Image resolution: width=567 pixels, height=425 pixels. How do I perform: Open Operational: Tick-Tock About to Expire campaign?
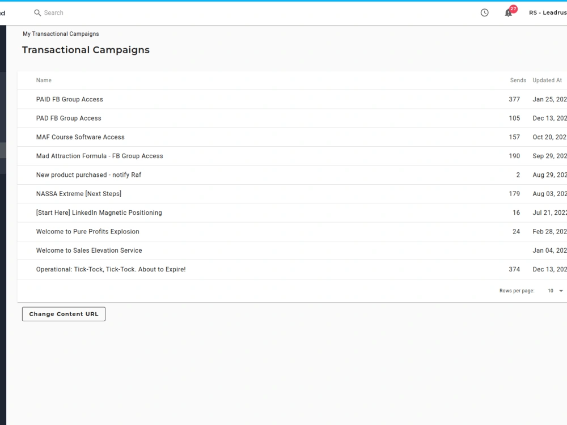pyautogui.click(x=111, y=269)
